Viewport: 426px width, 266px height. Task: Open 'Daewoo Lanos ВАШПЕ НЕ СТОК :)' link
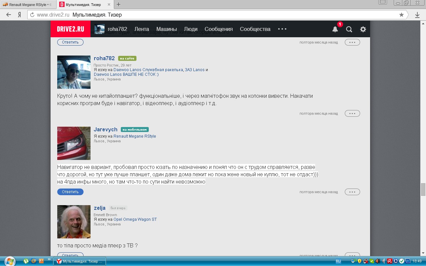(126, 74)
